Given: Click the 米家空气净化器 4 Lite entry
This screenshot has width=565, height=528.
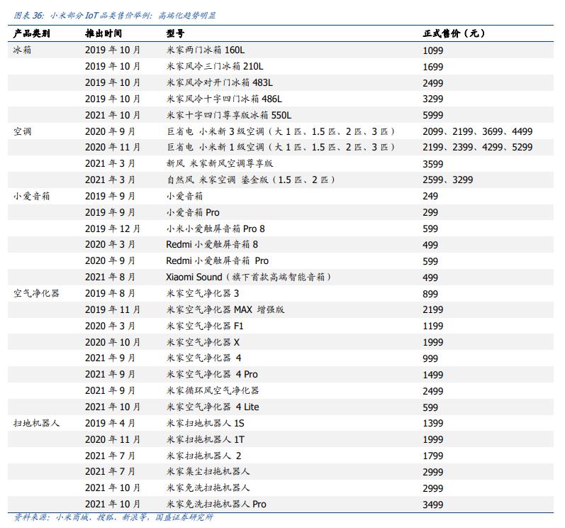Looking at the screenshot, I should [x=213, y=407].
